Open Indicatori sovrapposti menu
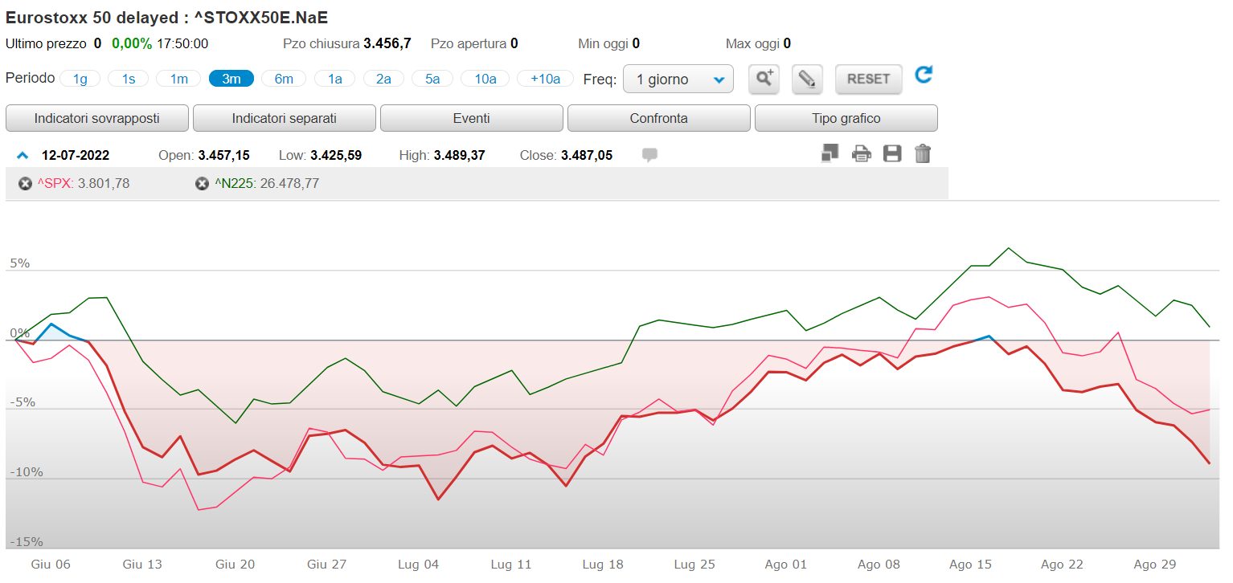 97,118
